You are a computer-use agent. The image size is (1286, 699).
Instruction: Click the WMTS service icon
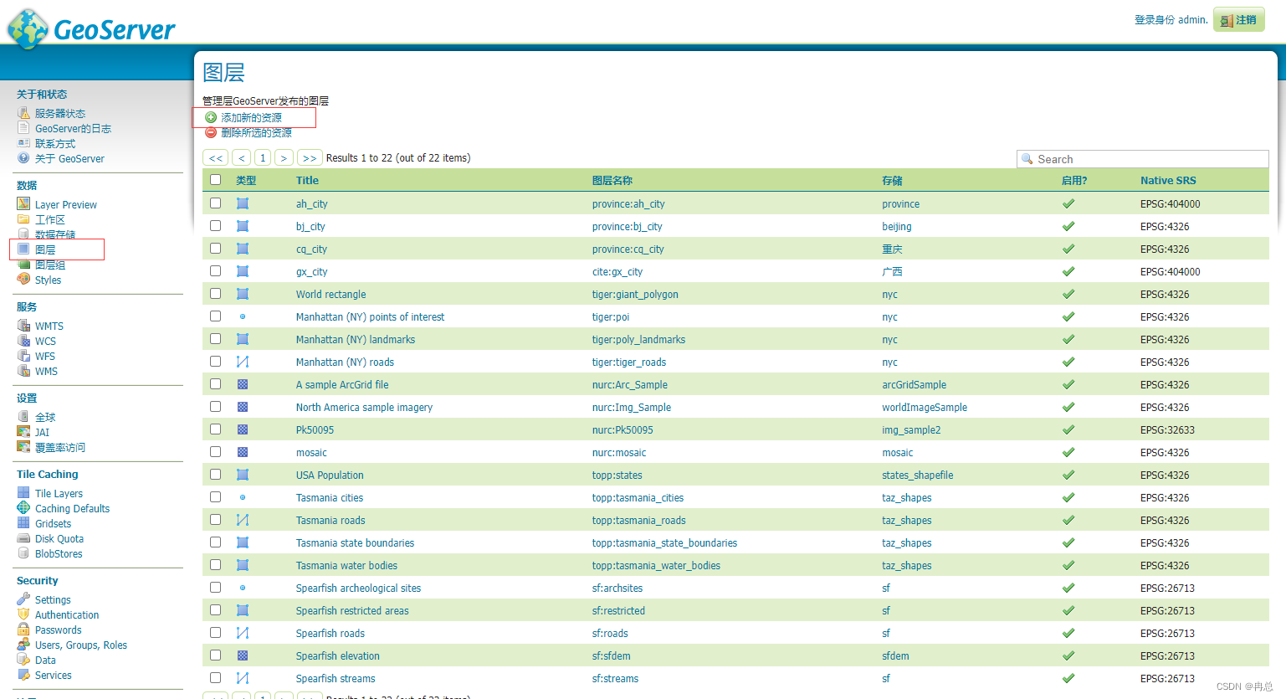[23, 326]
